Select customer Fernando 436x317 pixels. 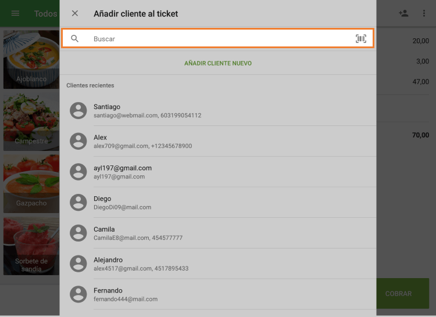(221, 294)
